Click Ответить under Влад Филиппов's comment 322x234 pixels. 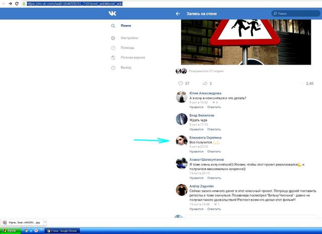214,129
